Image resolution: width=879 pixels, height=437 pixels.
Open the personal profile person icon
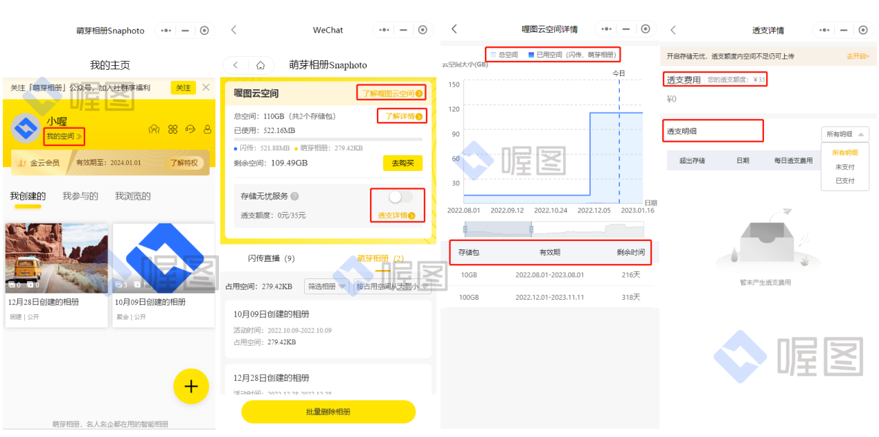coord(207,130)
